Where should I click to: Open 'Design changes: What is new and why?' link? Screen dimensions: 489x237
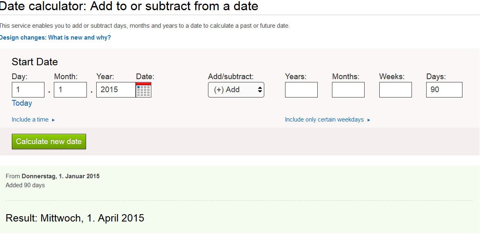tap(55, 38)
